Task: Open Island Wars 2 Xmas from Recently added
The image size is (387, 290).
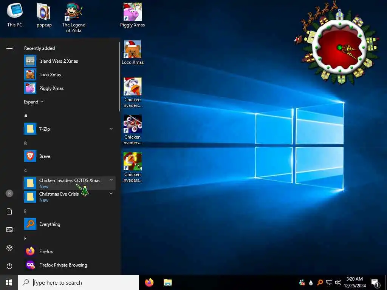Action: [70, 61]
